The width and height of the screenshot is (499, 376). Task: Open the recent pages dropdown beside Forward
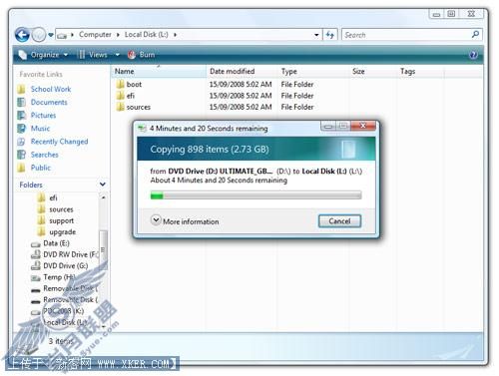click(x=51, y=35)
